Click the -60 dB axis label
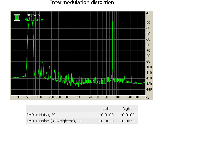 coord(148,45)
